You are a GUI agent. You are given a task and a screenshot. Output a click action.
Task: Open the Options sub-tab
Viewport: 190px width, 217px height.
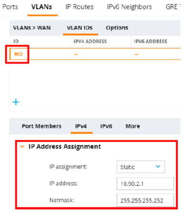(x=117, y=28)
